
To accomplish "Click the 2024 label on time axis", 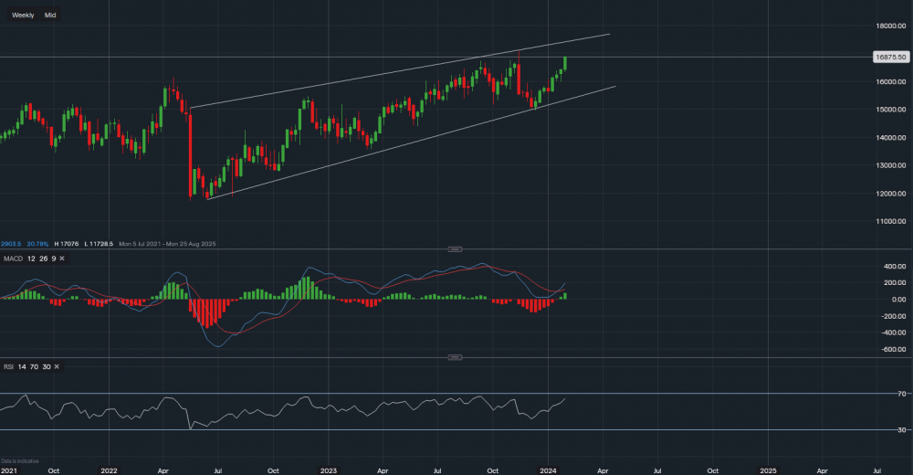I will [549, 470].
